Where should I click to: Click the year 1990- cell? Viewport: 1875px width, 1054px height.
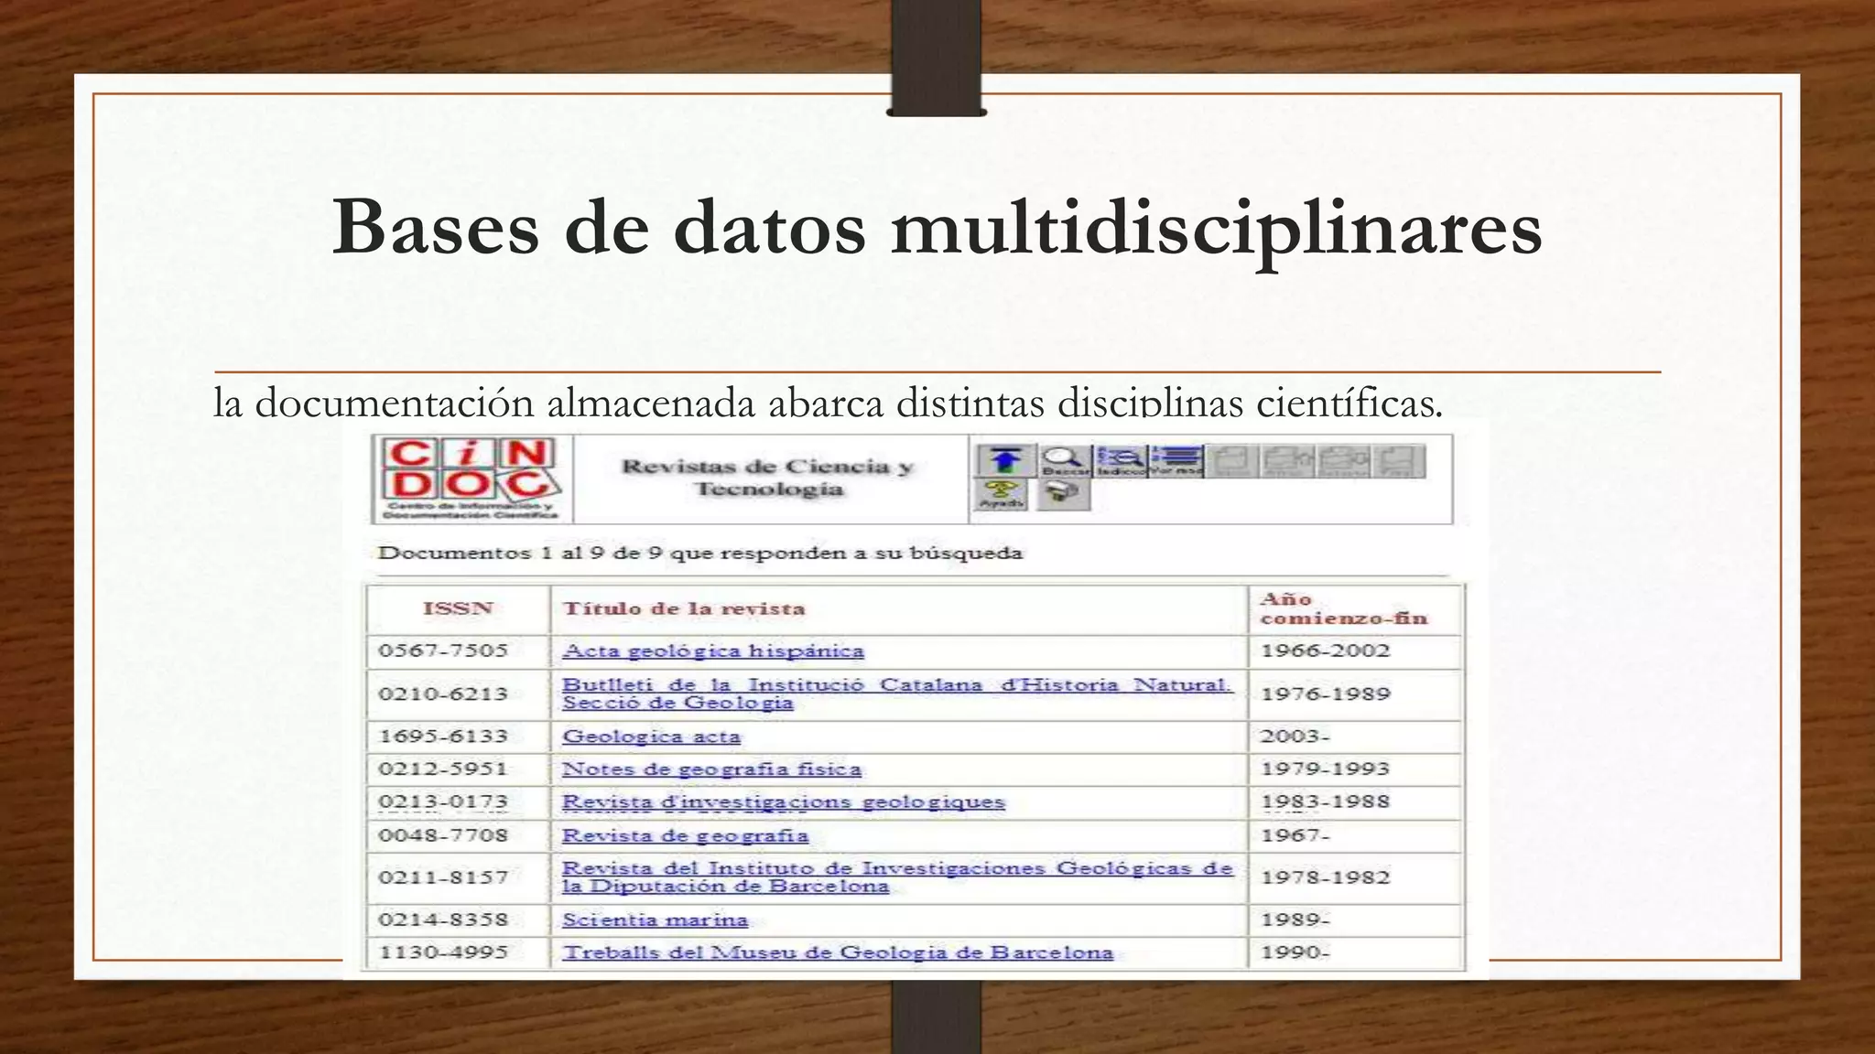[x=1356, y=952]
